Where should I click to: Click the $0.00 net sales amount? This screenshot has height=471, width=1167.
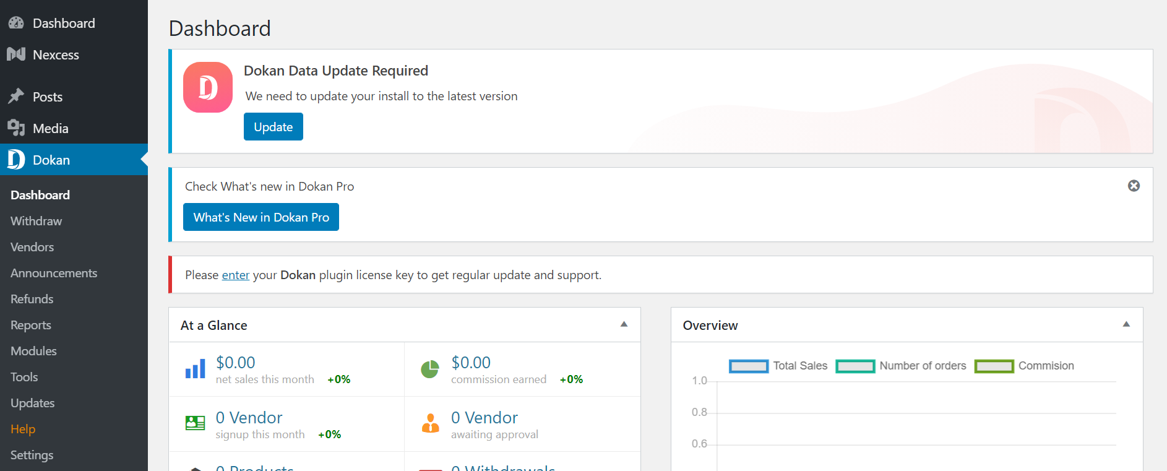tap(235, 363)
